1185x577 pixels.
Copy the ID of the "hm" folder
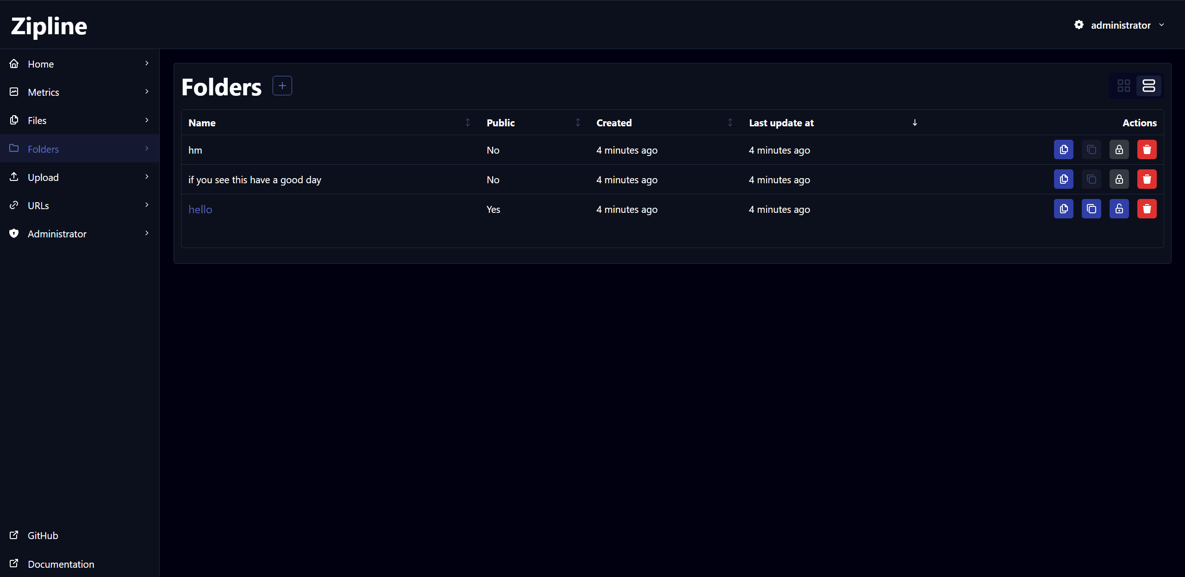click(x=1063, y=149)
